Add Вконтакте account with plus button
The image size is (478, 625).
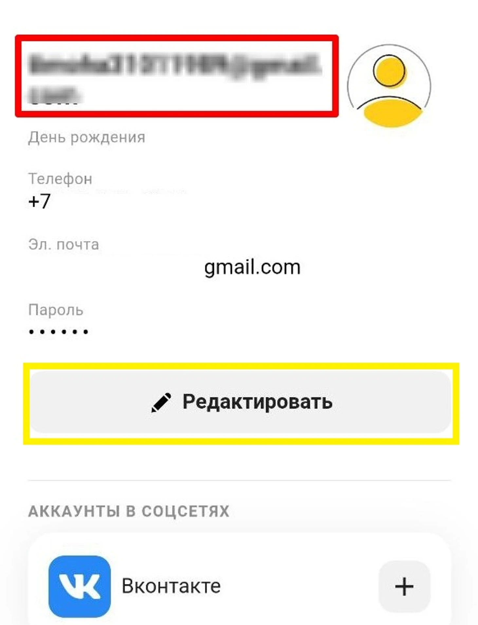pos(404,586)
